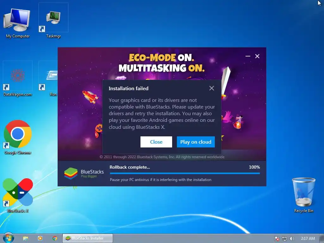324x243 pixels.
Task: Open the media player taskbar icon
Action: pos(40,238)
